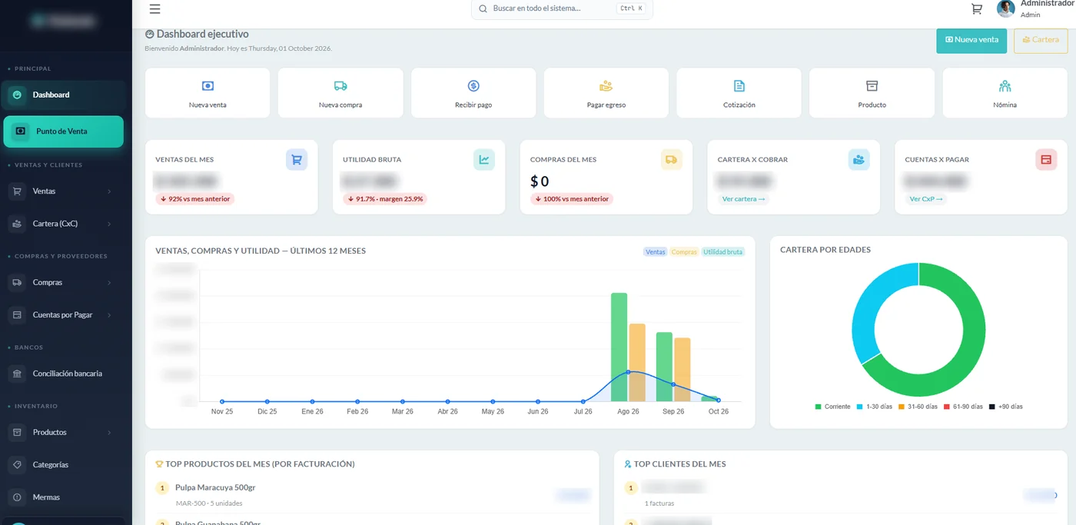This screenshot has height=525, width=1076.
Task: Open Categorías in the sidebar
Action: [63, 465]
